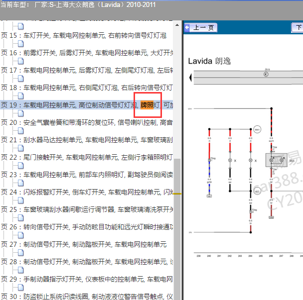Open page 17 后雾灯灯泡 entry

pos(87,70)
